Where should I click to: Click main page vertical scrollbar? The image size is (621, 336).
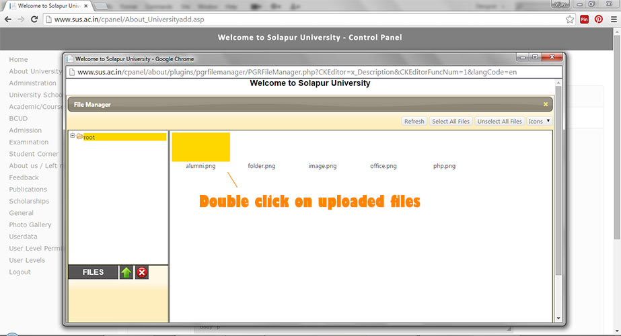pyautogui.click(x=617, y=136)
